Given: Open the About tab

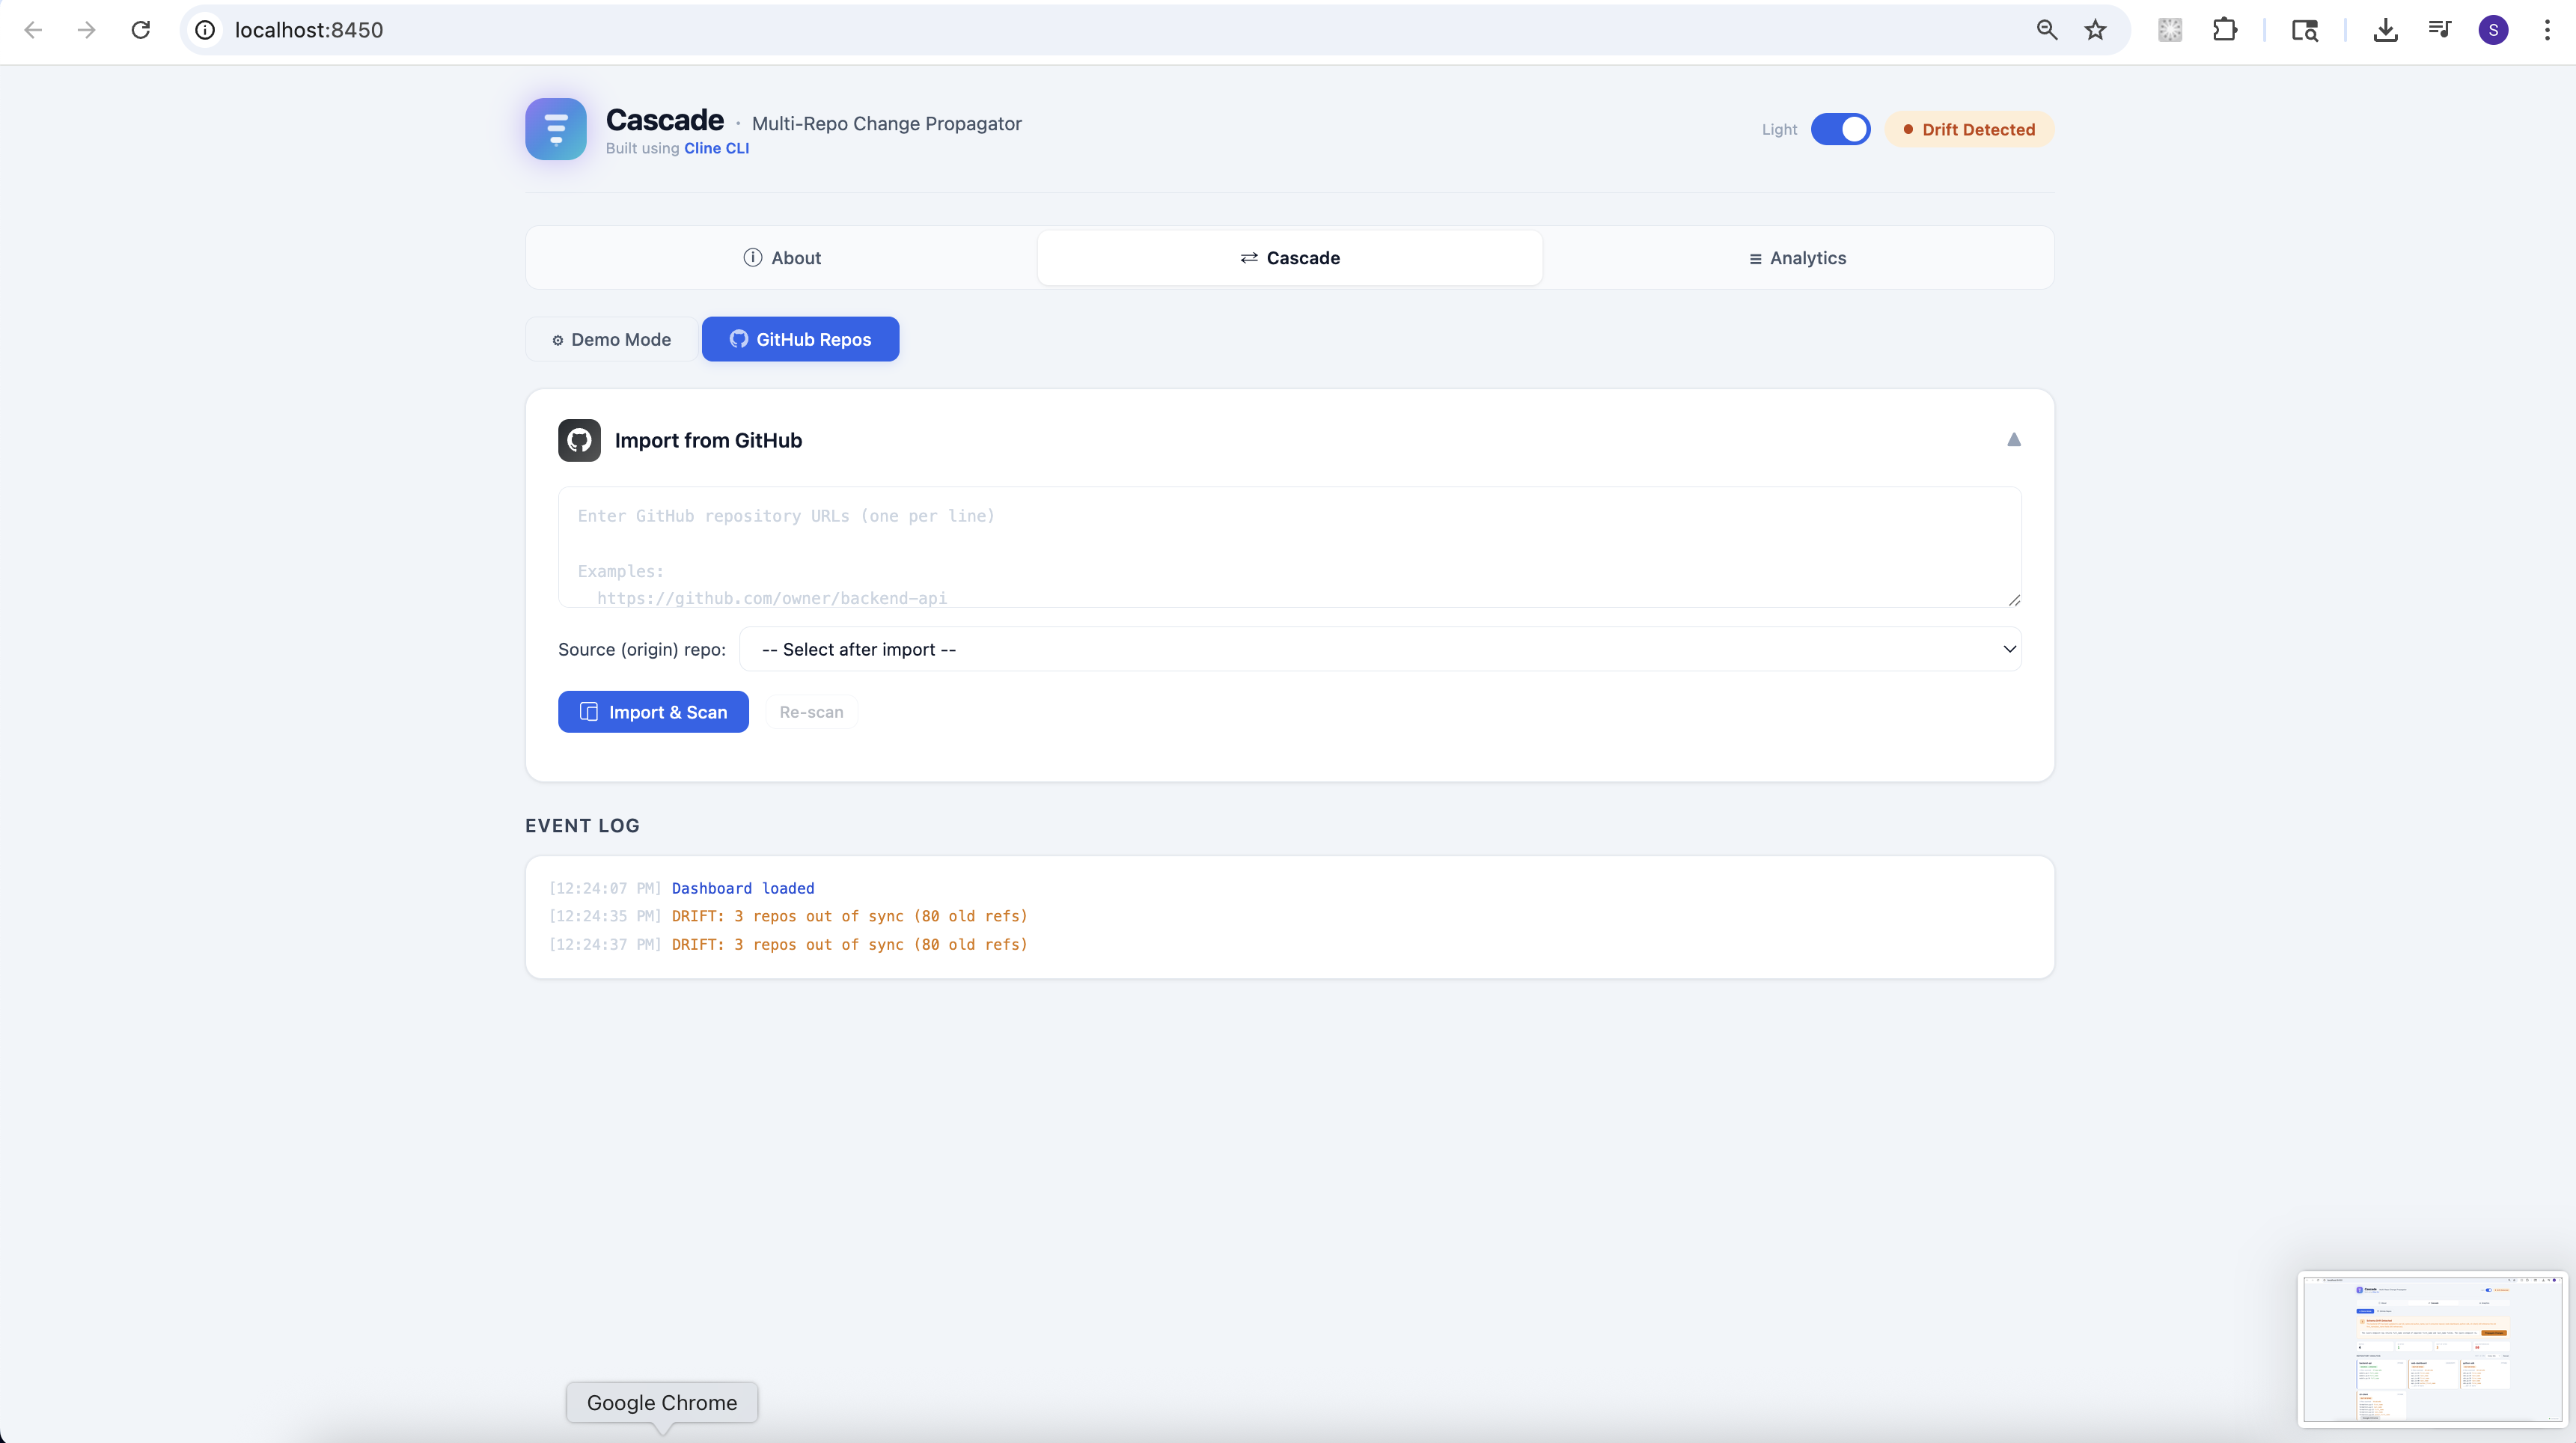Looking at the screenshot, I should point(782,258).
